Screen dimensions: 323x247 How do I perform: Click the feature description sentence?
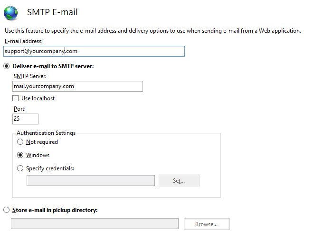pyautogui.click(x=153, y=31)
